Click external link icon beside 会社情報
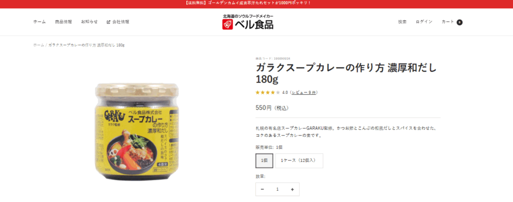The width and height of the screenshot is (513, 202). [108, 22]
